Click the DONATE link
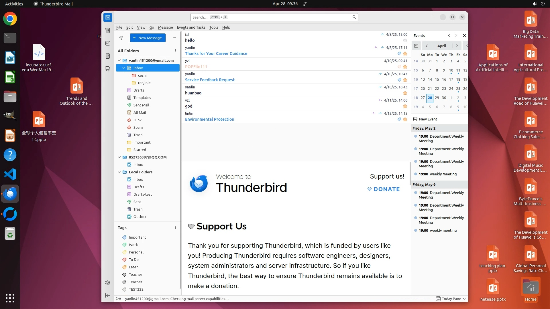This screenshot has height=309, width=550. pyautogui.click(x=386, y=189)
